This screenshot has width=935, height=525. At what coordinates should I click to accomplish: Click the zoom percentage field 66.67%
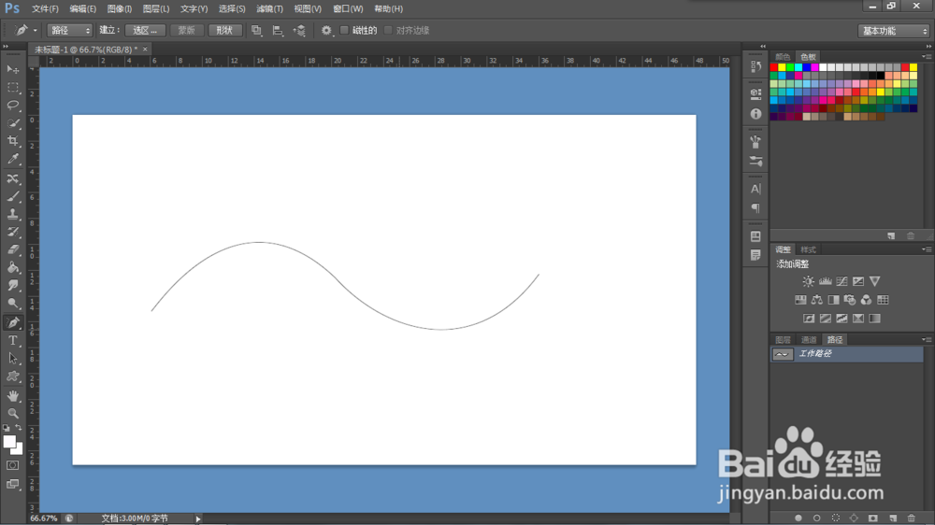point(44,518)
